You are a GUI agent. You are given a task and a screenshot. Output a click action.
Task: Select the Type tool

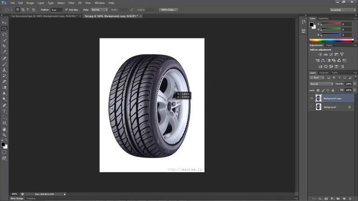tap(4, 112)
